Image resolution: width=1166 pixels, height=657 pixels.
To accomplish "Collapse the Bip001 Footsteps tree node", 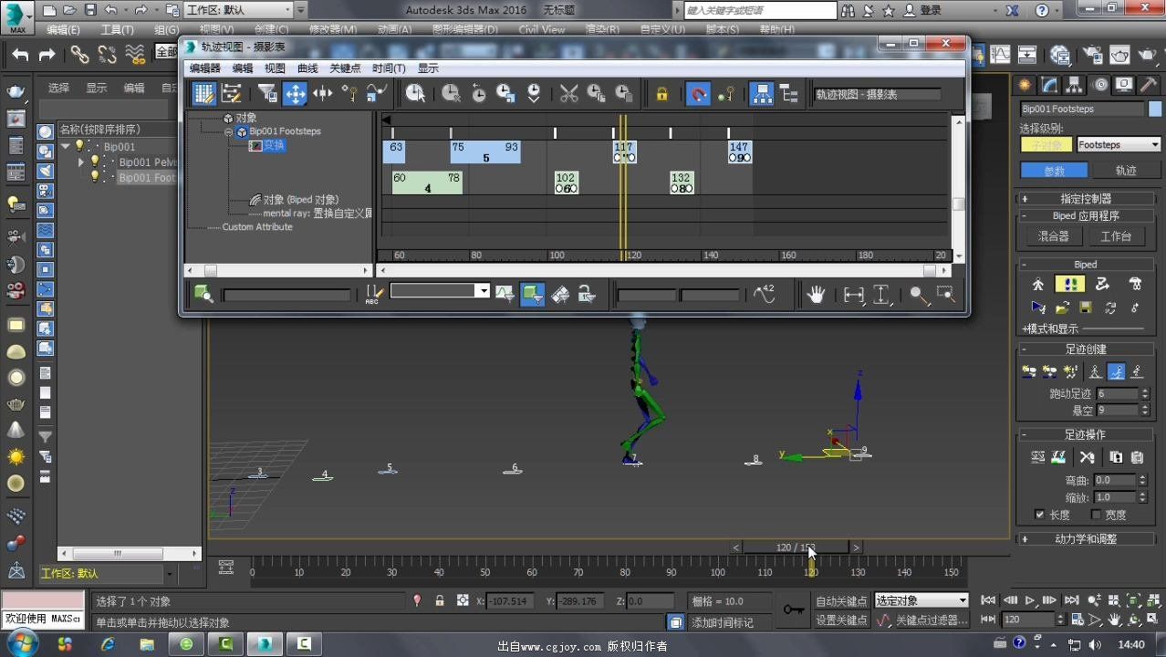I will tap(230, 131).
